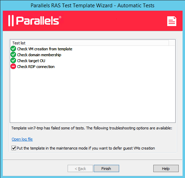185x178 pixels.
Task: Go to previous step with Back button
Action: click(80, 169)
